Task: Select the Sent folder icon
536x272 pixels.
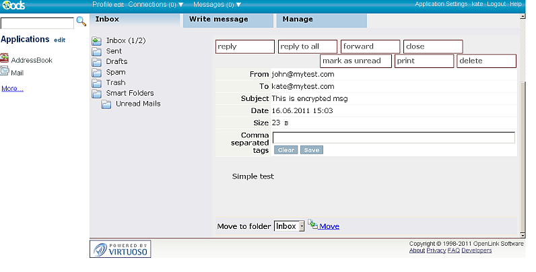Action: point(96,51)
